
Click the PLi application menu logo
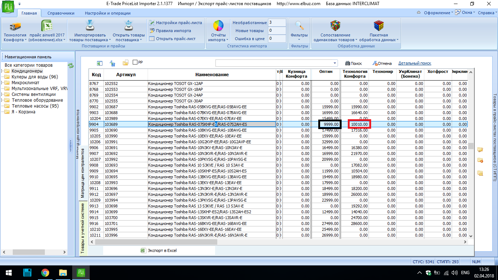tap(8, 7)
